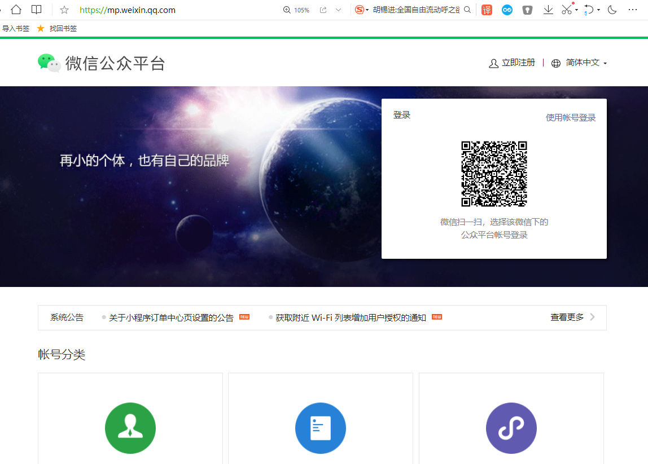Expand the restore tabs dropdown arrow
The image size is (648, 464).
pos(598,10)
